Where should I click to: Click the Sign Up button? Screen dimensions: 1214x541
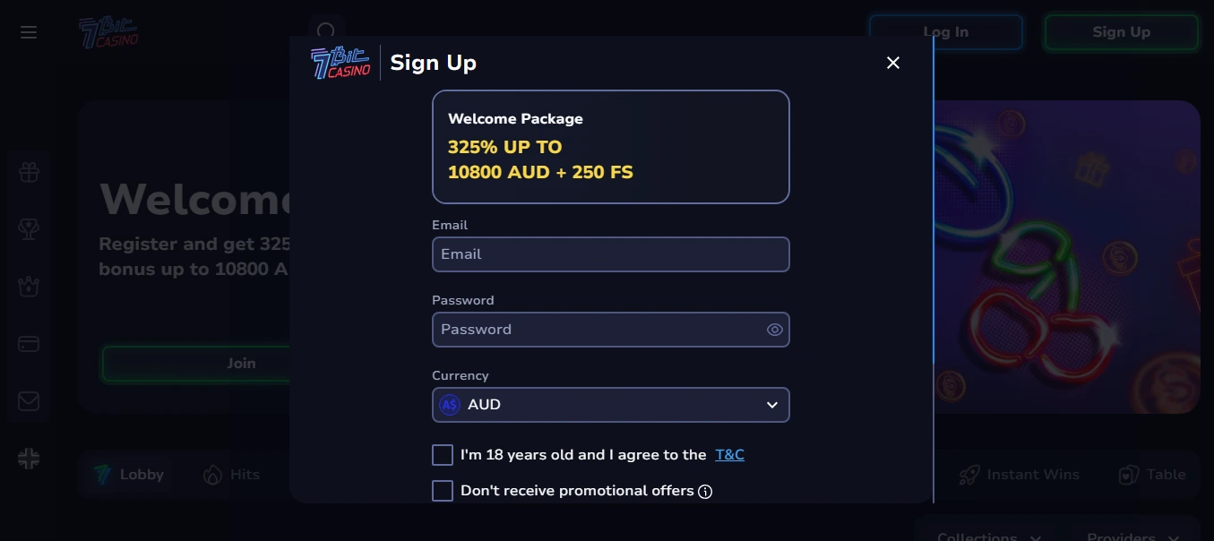coord(1121,31)
